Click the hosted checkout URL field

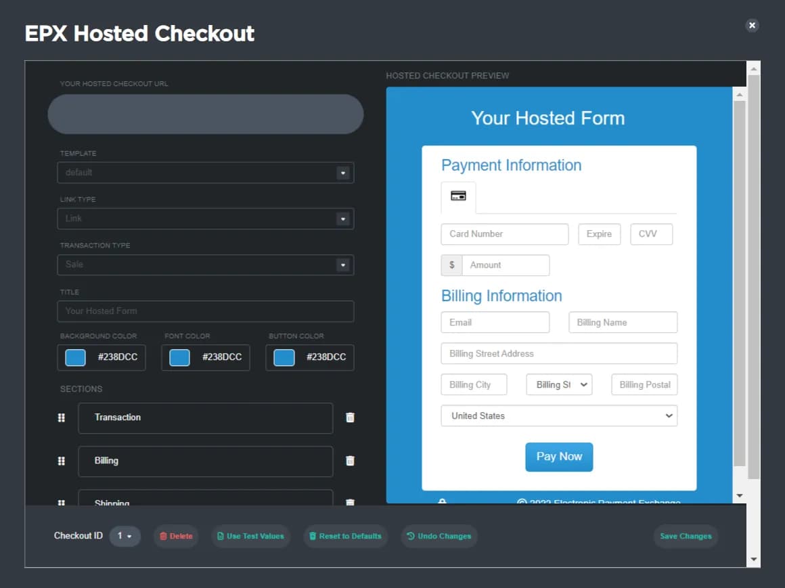(x=205, y=114)
